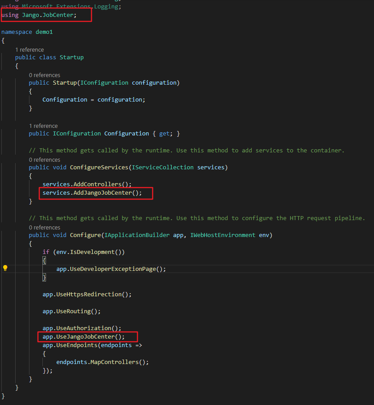Click the lightbulb quick actions icon

point(5,268)
